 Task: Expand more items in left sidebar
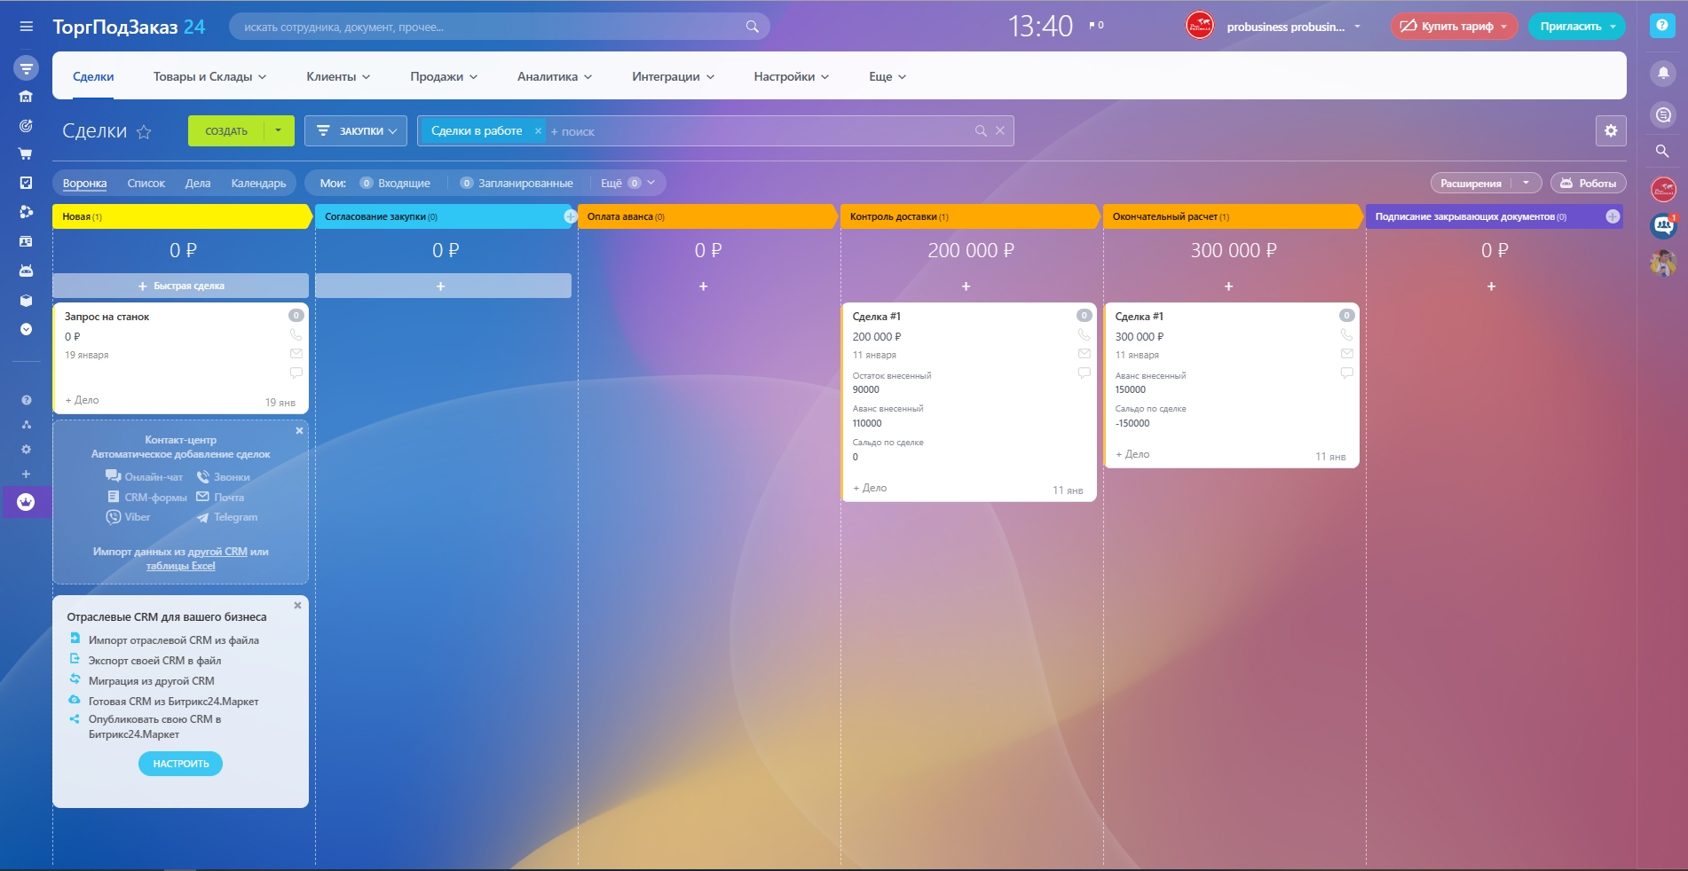click(26, 329)
